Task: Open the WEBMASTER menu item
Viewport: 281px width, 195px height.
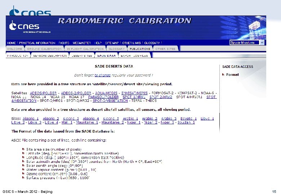Action: coord(82,43)
